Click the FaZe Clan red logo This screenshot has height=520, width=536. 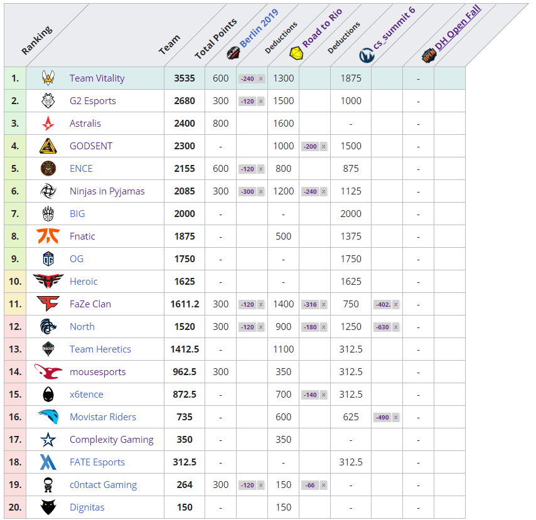pos(48,304)
